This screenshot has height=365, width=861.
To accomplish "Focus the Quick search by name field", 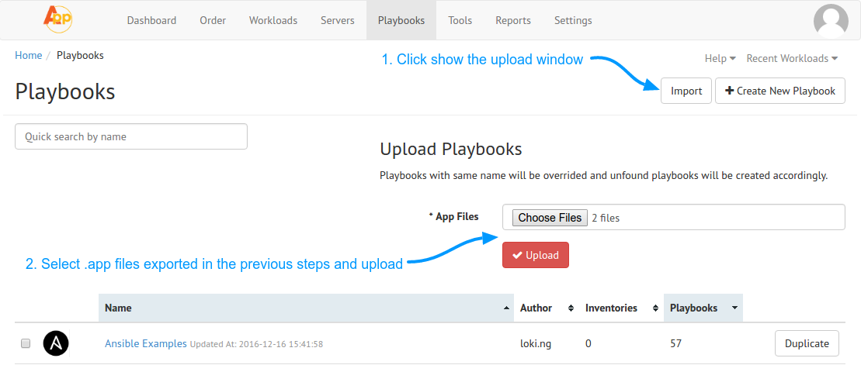I will (131, 136).
